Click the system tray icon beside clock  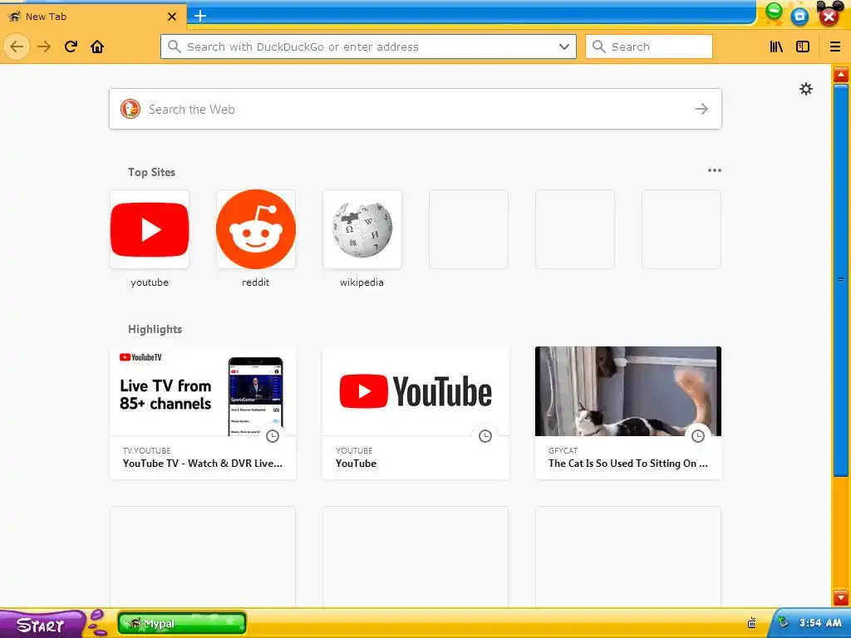(783, 621)
